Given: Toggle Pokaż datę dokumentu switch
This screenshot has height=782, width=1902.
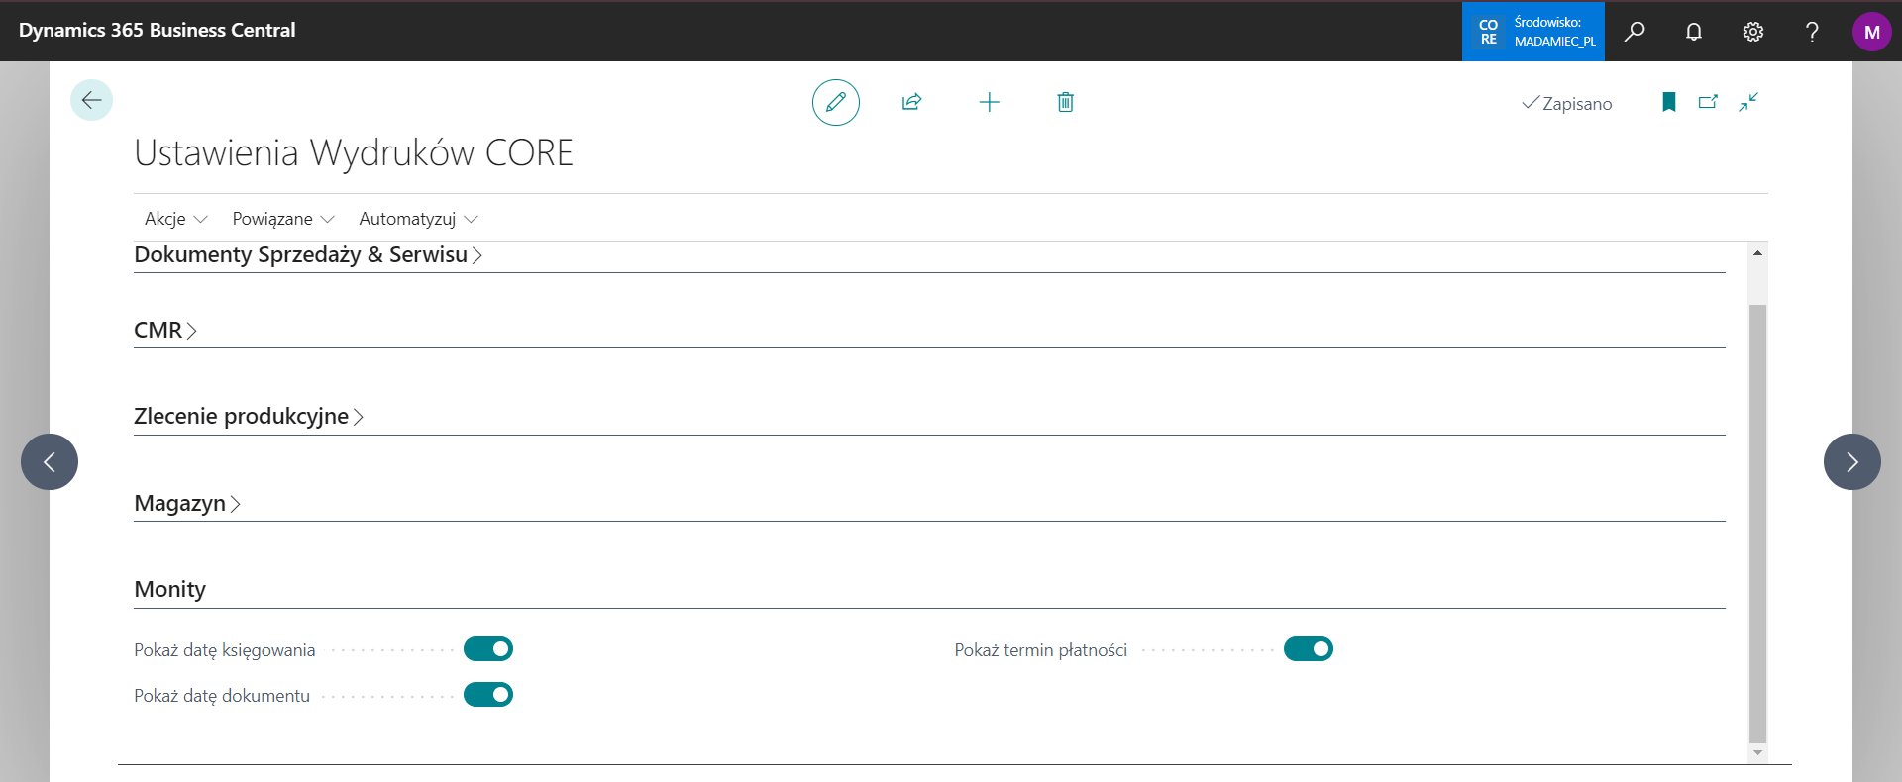Looking at the screenshot, I should [x=488, y=695].
